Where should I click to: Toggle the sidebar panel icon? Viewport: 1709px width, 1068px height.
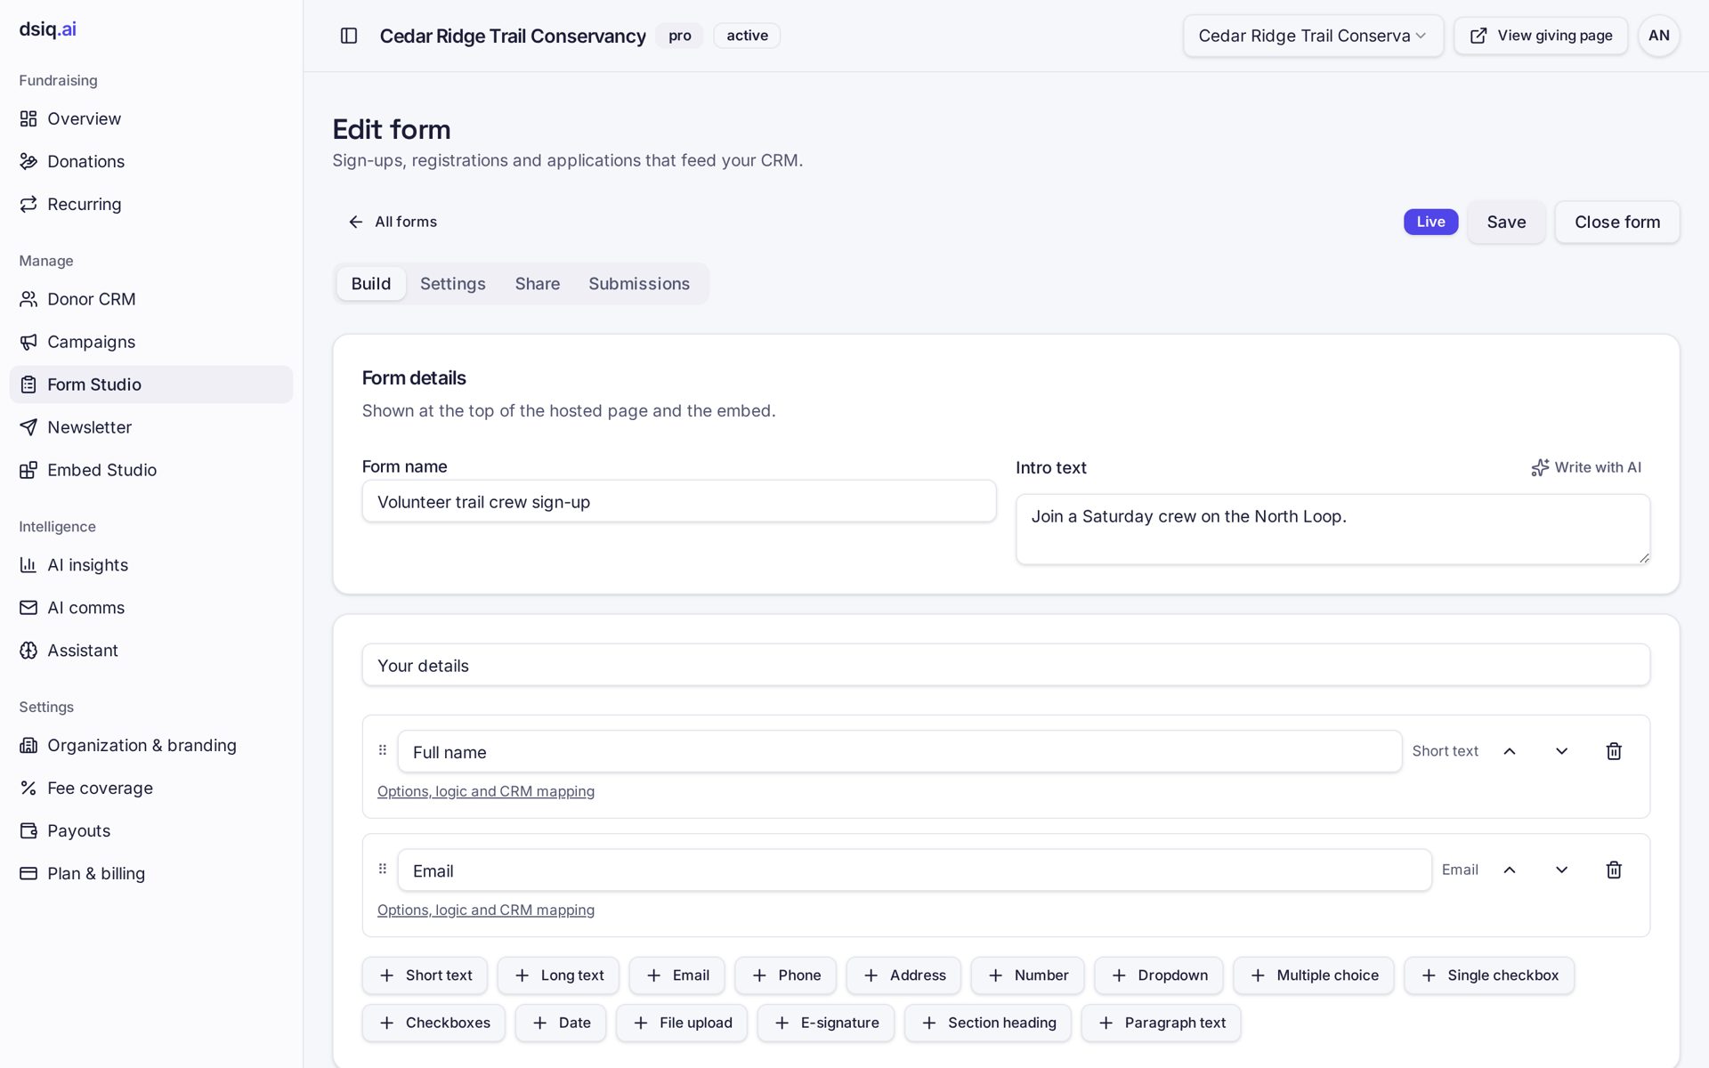coord(349,36)
